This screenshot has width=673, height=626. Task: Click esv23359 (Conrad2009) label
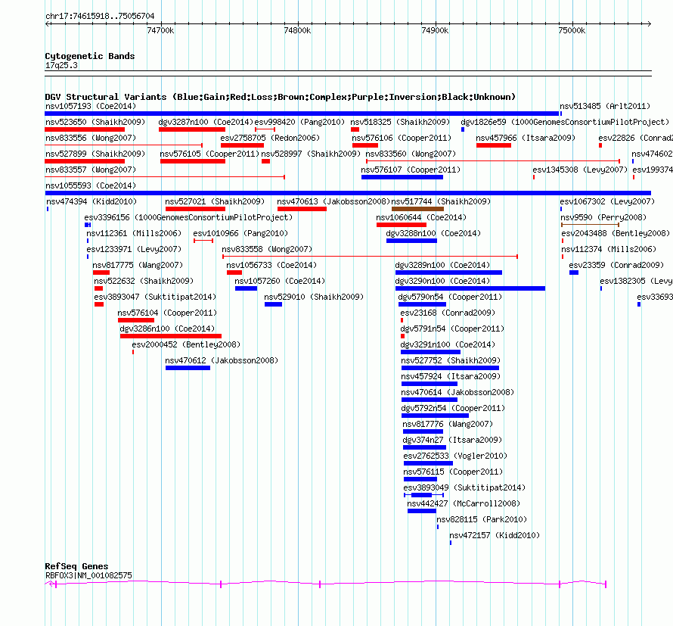[616, 265]
